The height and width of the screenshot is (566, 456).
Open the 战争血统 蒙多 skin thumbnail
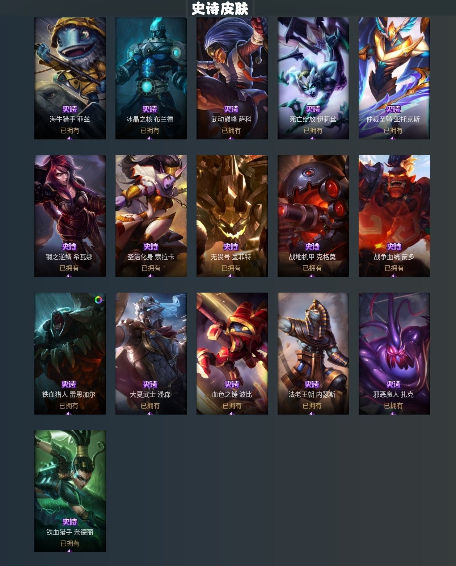tap(394, 216)
